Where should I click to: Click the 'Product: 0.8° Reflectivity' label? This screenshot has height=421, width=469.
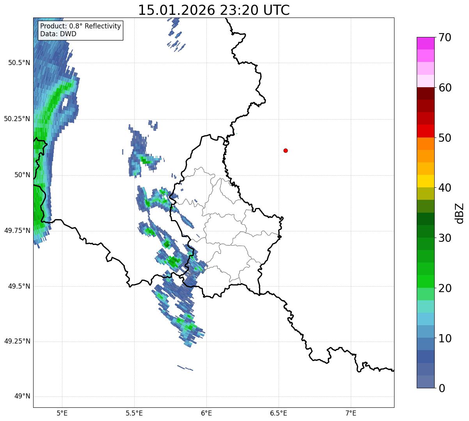[81, 26]
